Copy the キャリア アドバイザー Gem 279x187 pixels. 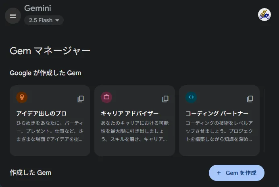coord(165,99)
